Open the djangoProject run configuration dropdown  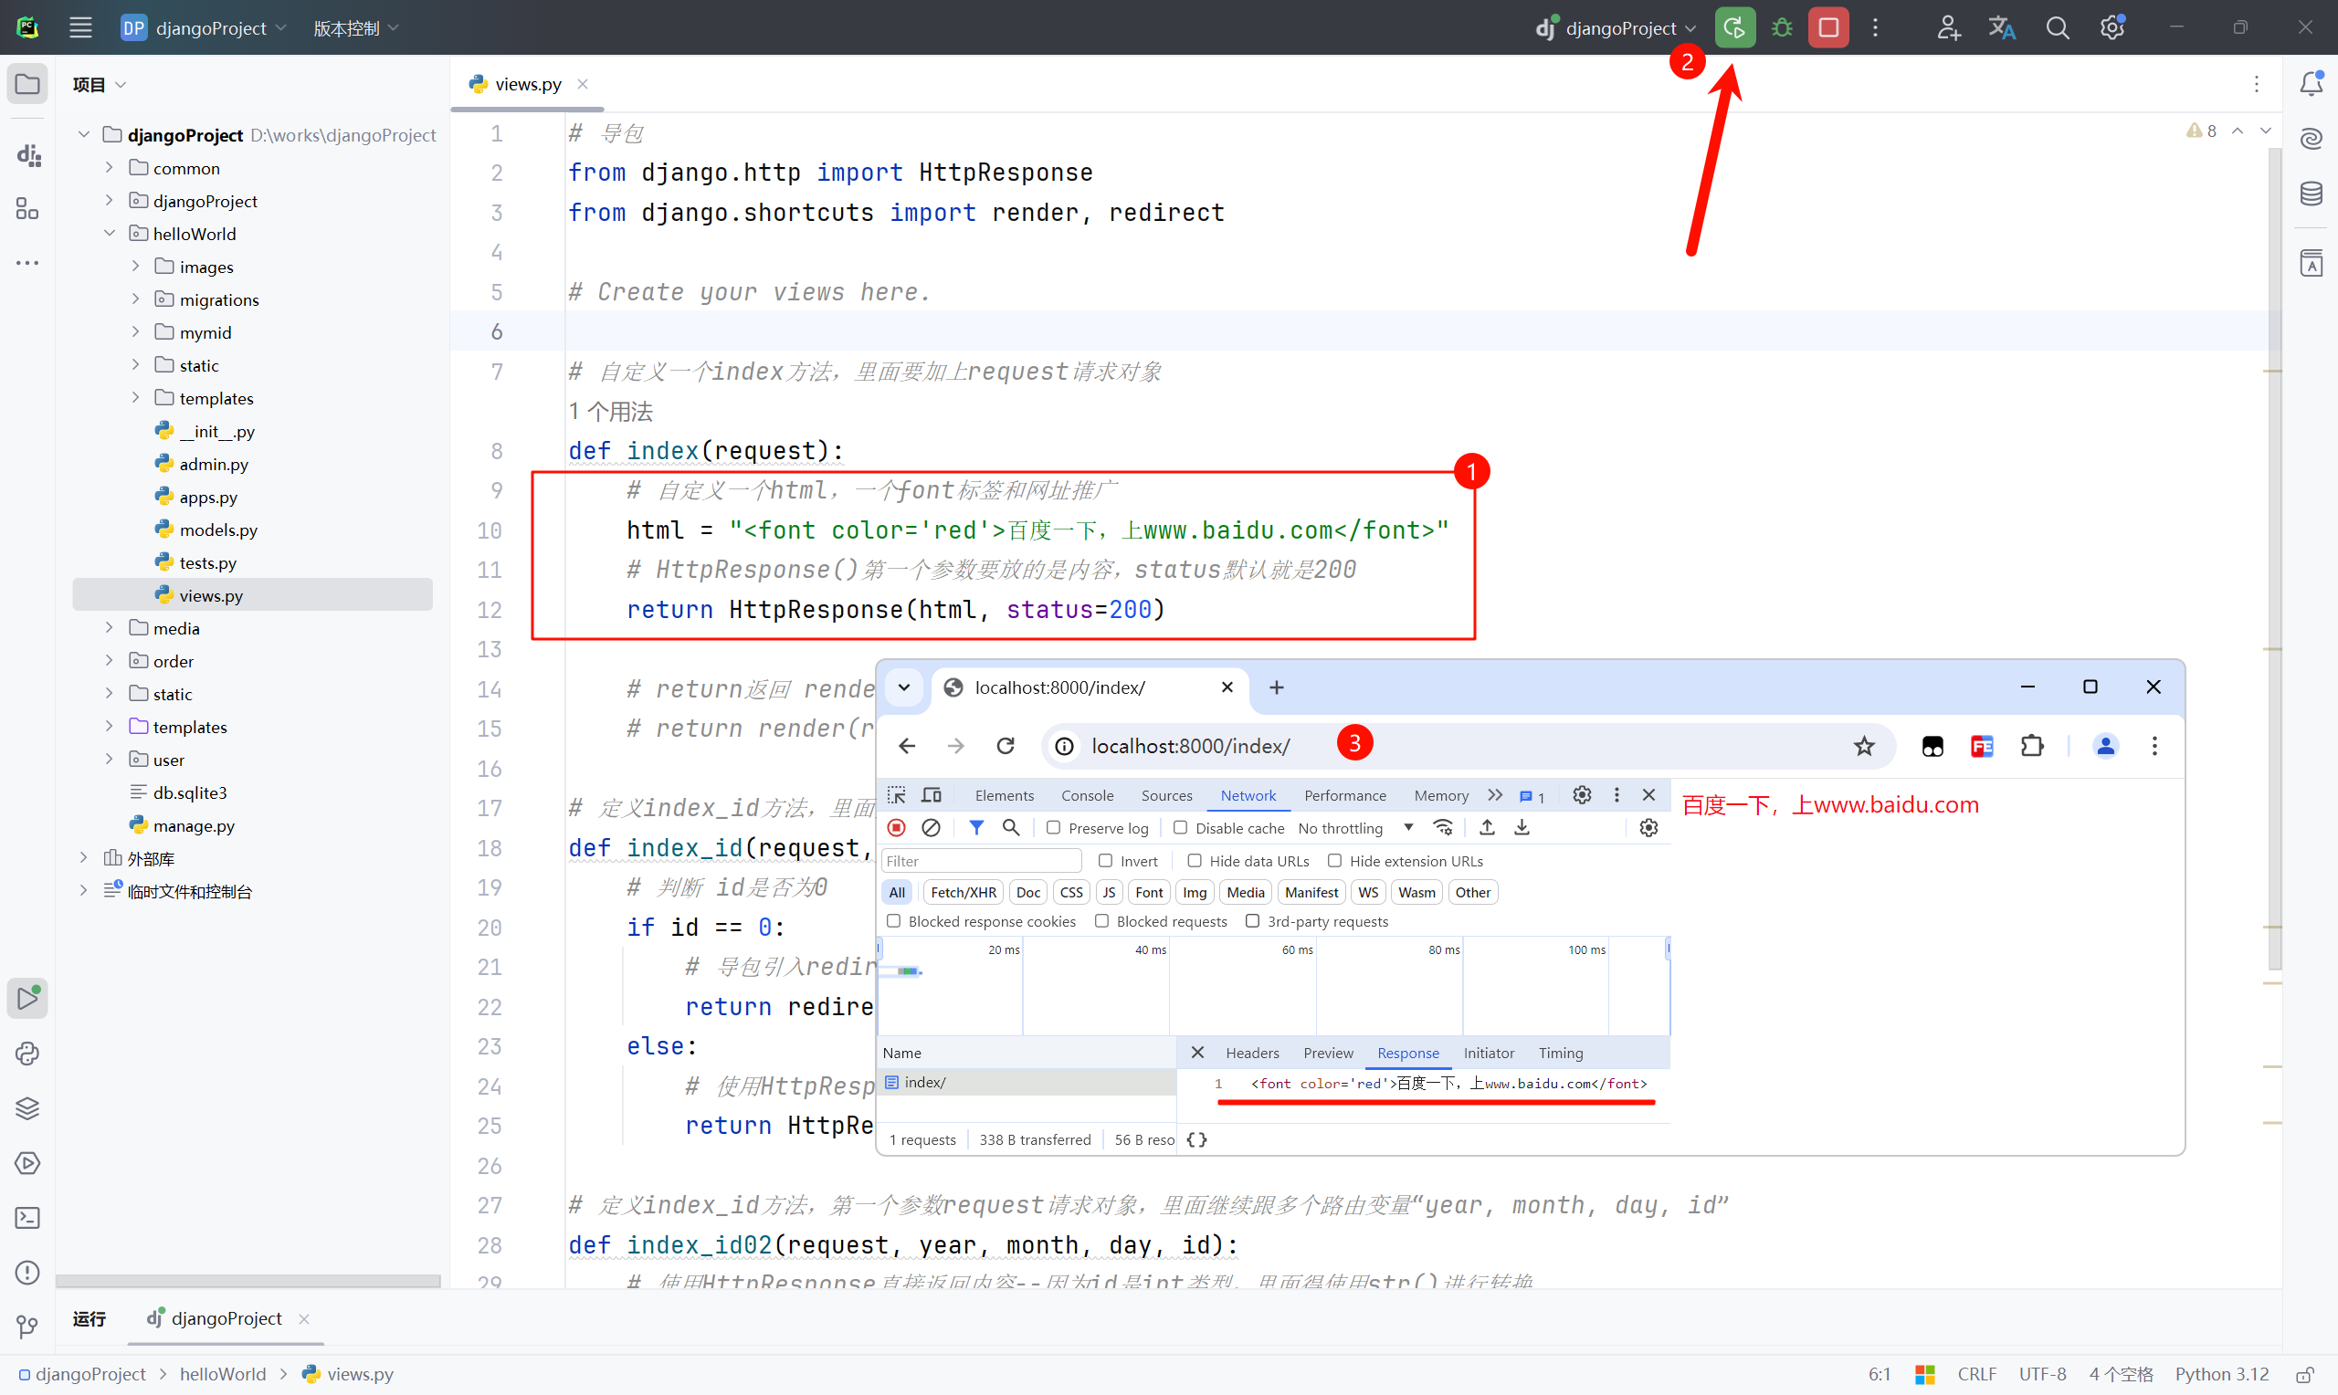(x=1615, y=28)
